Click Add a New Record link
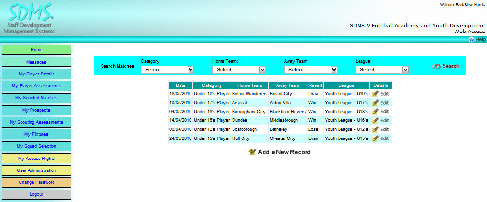The image size is (487, 202). (284, 152)
